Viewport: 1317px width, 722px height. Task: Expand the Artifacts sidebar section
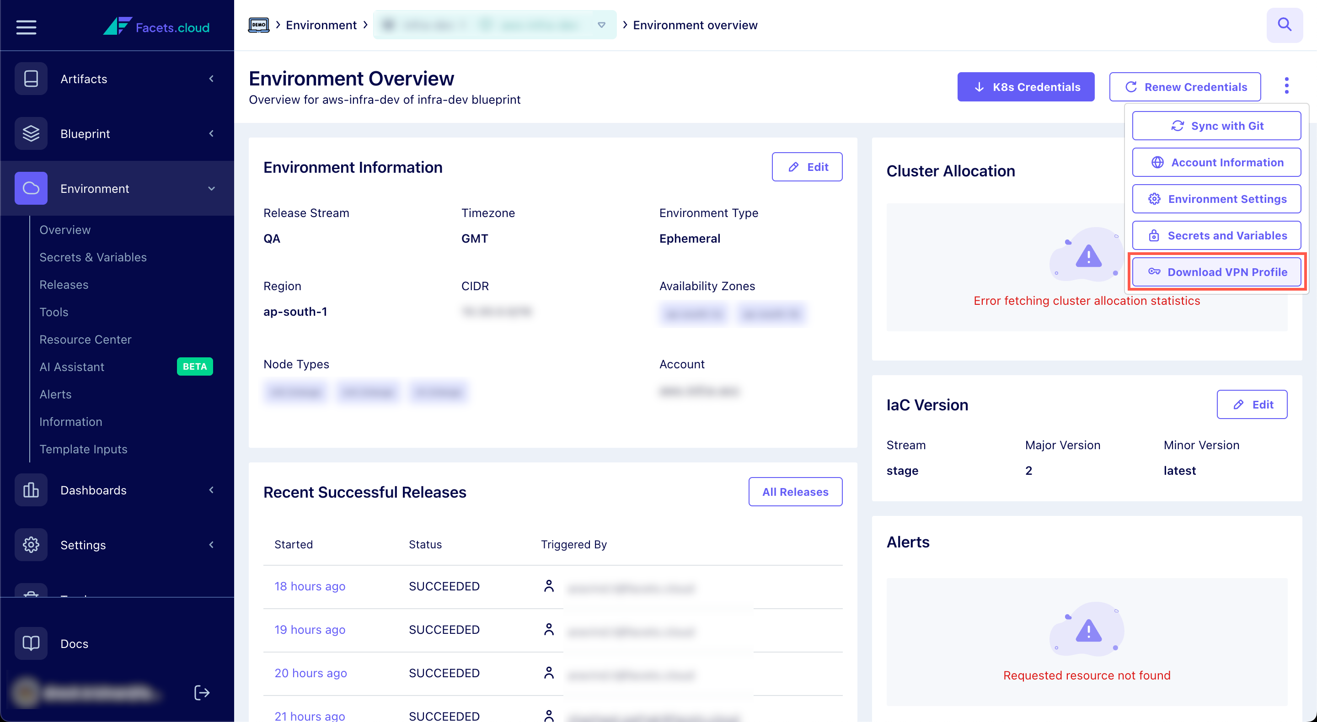(x=211, y=79)
